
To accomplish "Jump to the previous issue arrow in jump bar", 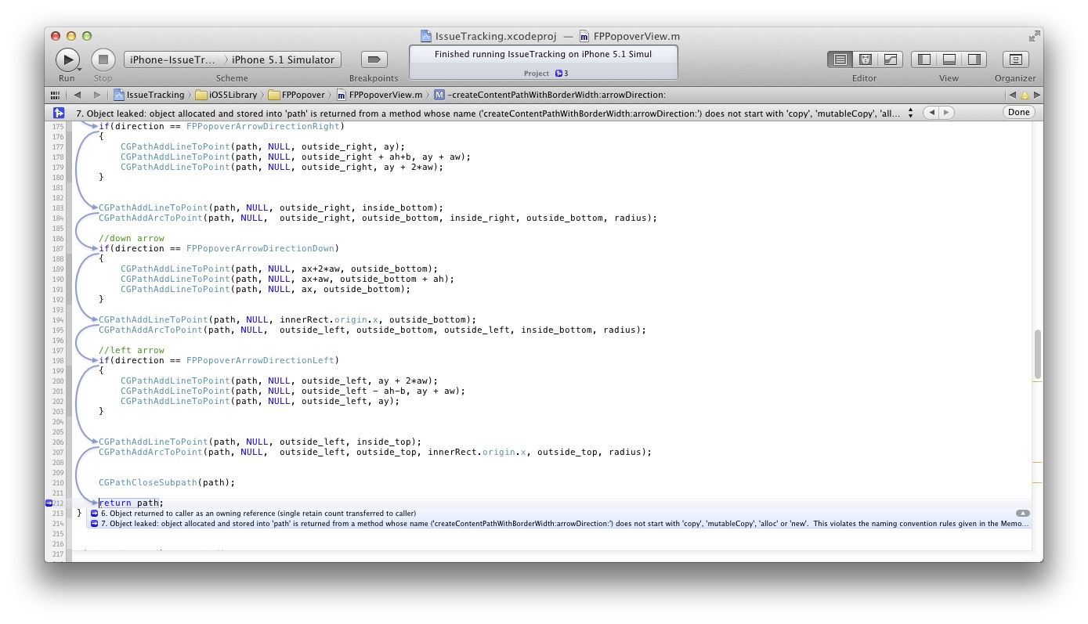I will pyautogui.click(x=1012, y=95).
